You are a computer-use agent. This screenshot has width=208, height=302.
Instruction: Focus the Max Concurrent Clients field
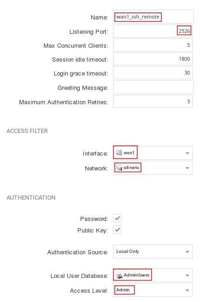click(x=153, y=45)
